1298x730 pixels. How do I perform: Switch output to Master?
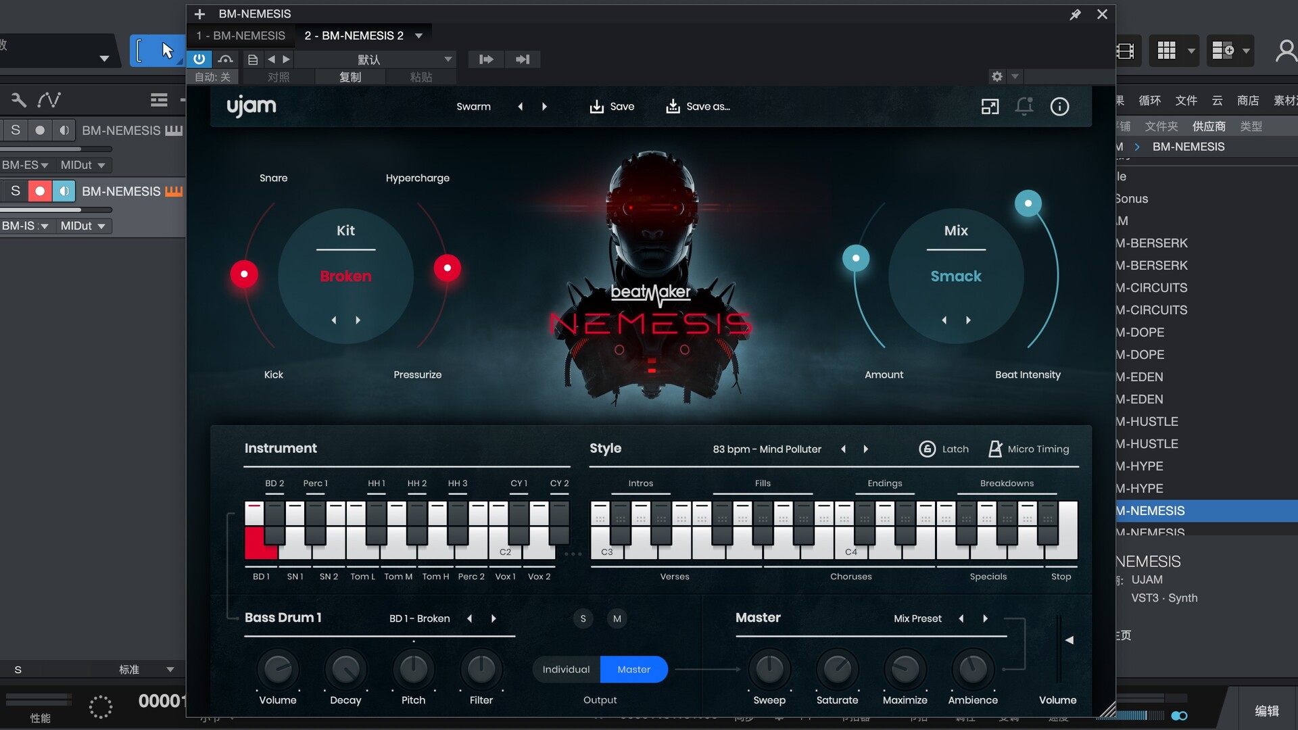pos(633,669)
